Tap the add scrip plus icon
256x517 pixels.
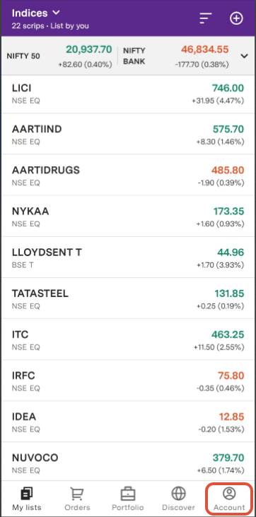(x=236, y=18)
